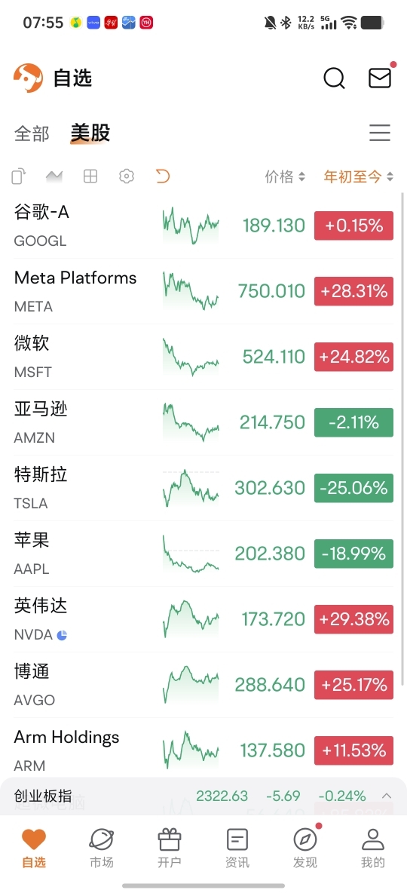Open the mail inbox icon

click(x=380, y=78)
